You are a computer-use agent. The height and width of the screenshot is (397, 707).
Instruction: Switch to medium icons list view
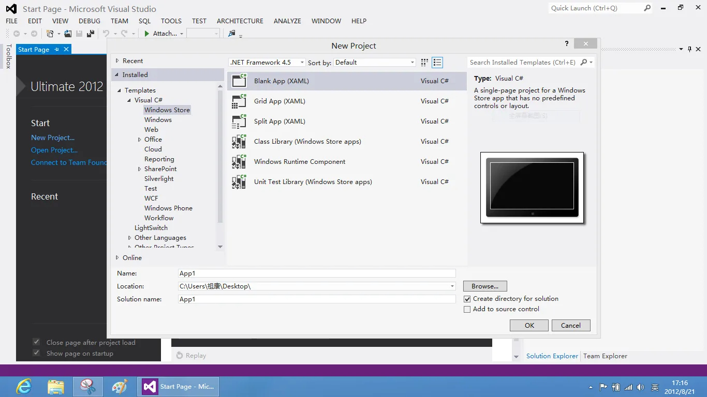pyautogui.click(x=437, y=63)
